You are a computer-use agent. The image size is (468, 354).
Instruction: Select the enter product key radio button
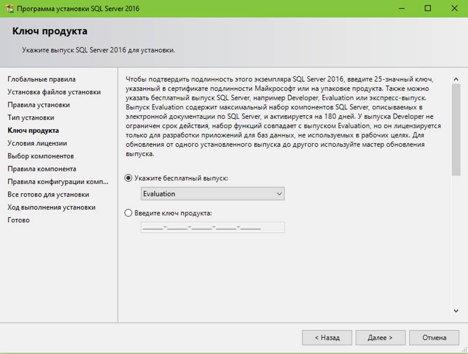point(128,213)
